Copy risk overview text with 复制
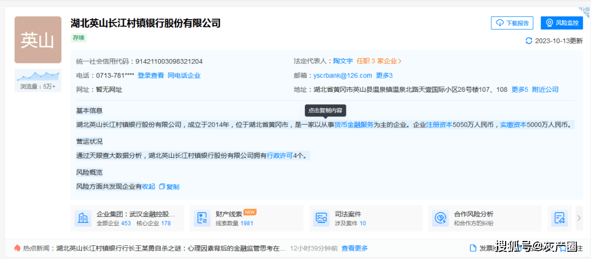591x259 pixels. tap(169, 186)
